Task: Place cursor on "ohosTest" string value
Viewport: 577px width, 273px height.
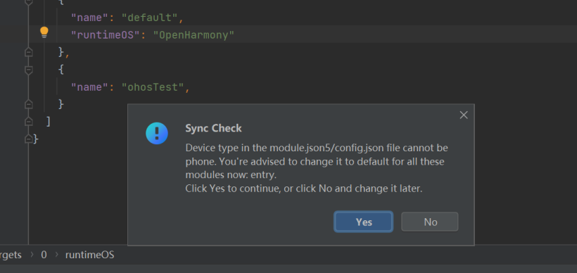Action: [x=153, y=87]
